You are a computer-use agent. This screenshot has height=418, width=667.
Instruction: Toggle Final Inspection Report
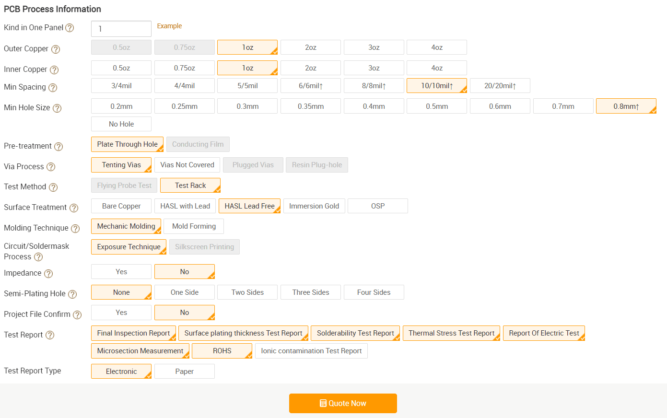coord(134,333)
